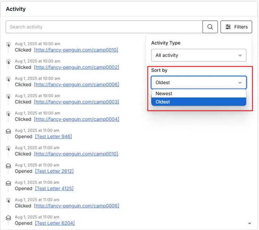
Task: Click the envelope icon beside Test Letter 4125
Action: [x=8, y=183]
